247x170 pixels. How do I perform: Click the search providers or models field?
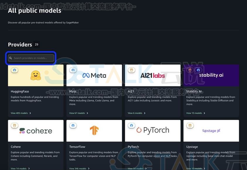(x=31, y=58)
